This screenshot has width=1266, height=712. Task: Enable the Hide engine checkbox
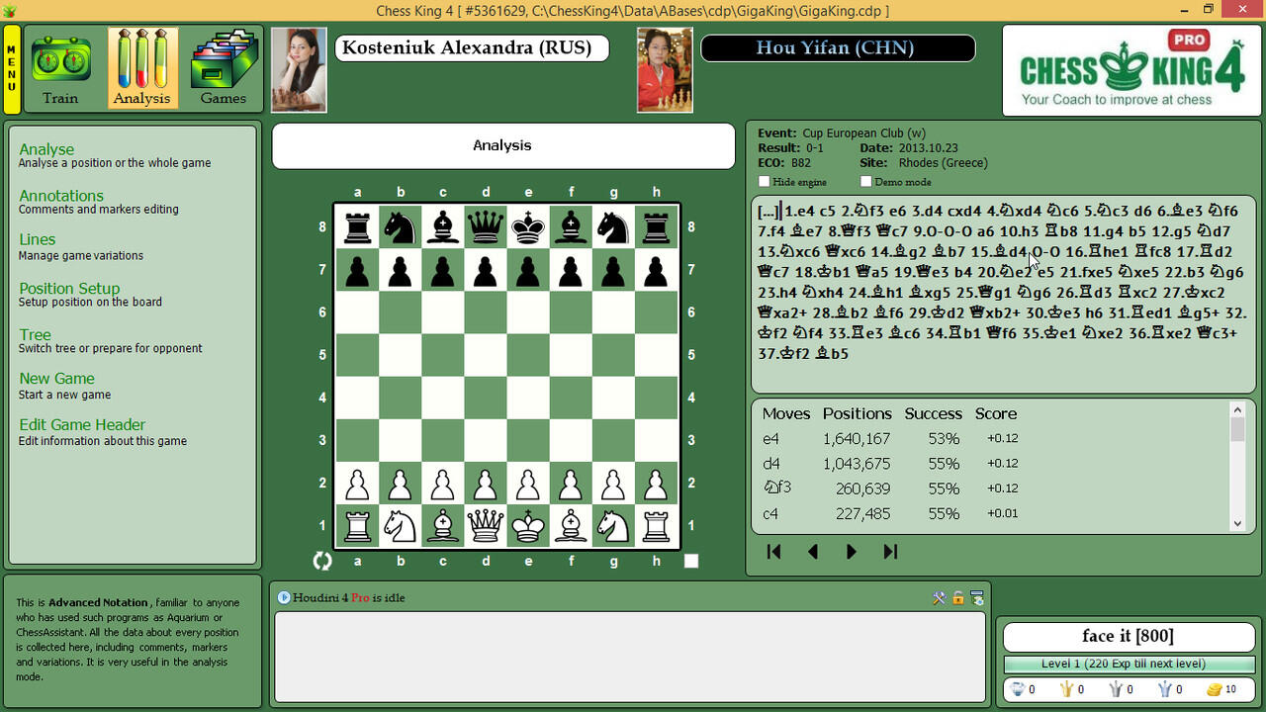[764, 182]
